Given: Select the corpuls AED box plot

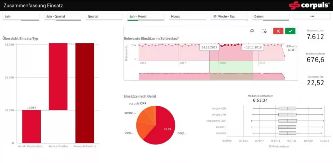Looking at the screenshot, I should click(287, 108).
